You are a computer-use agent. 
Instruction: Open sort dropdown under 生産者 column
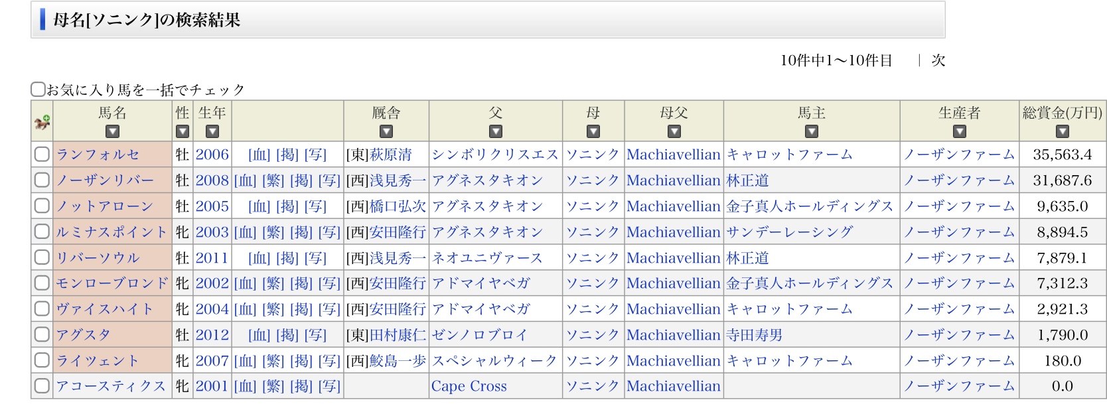click(x=960, y=131)
